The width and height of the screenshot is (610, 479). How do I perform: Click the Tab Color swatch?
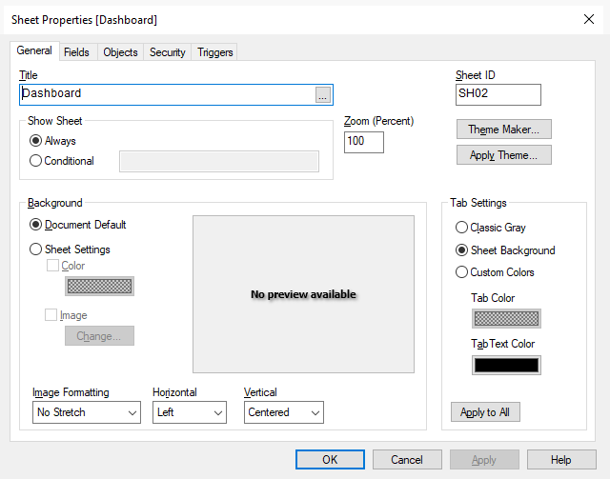point(506,319)
